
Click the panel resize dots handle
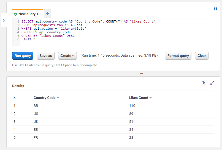click(x=142, y=73)
